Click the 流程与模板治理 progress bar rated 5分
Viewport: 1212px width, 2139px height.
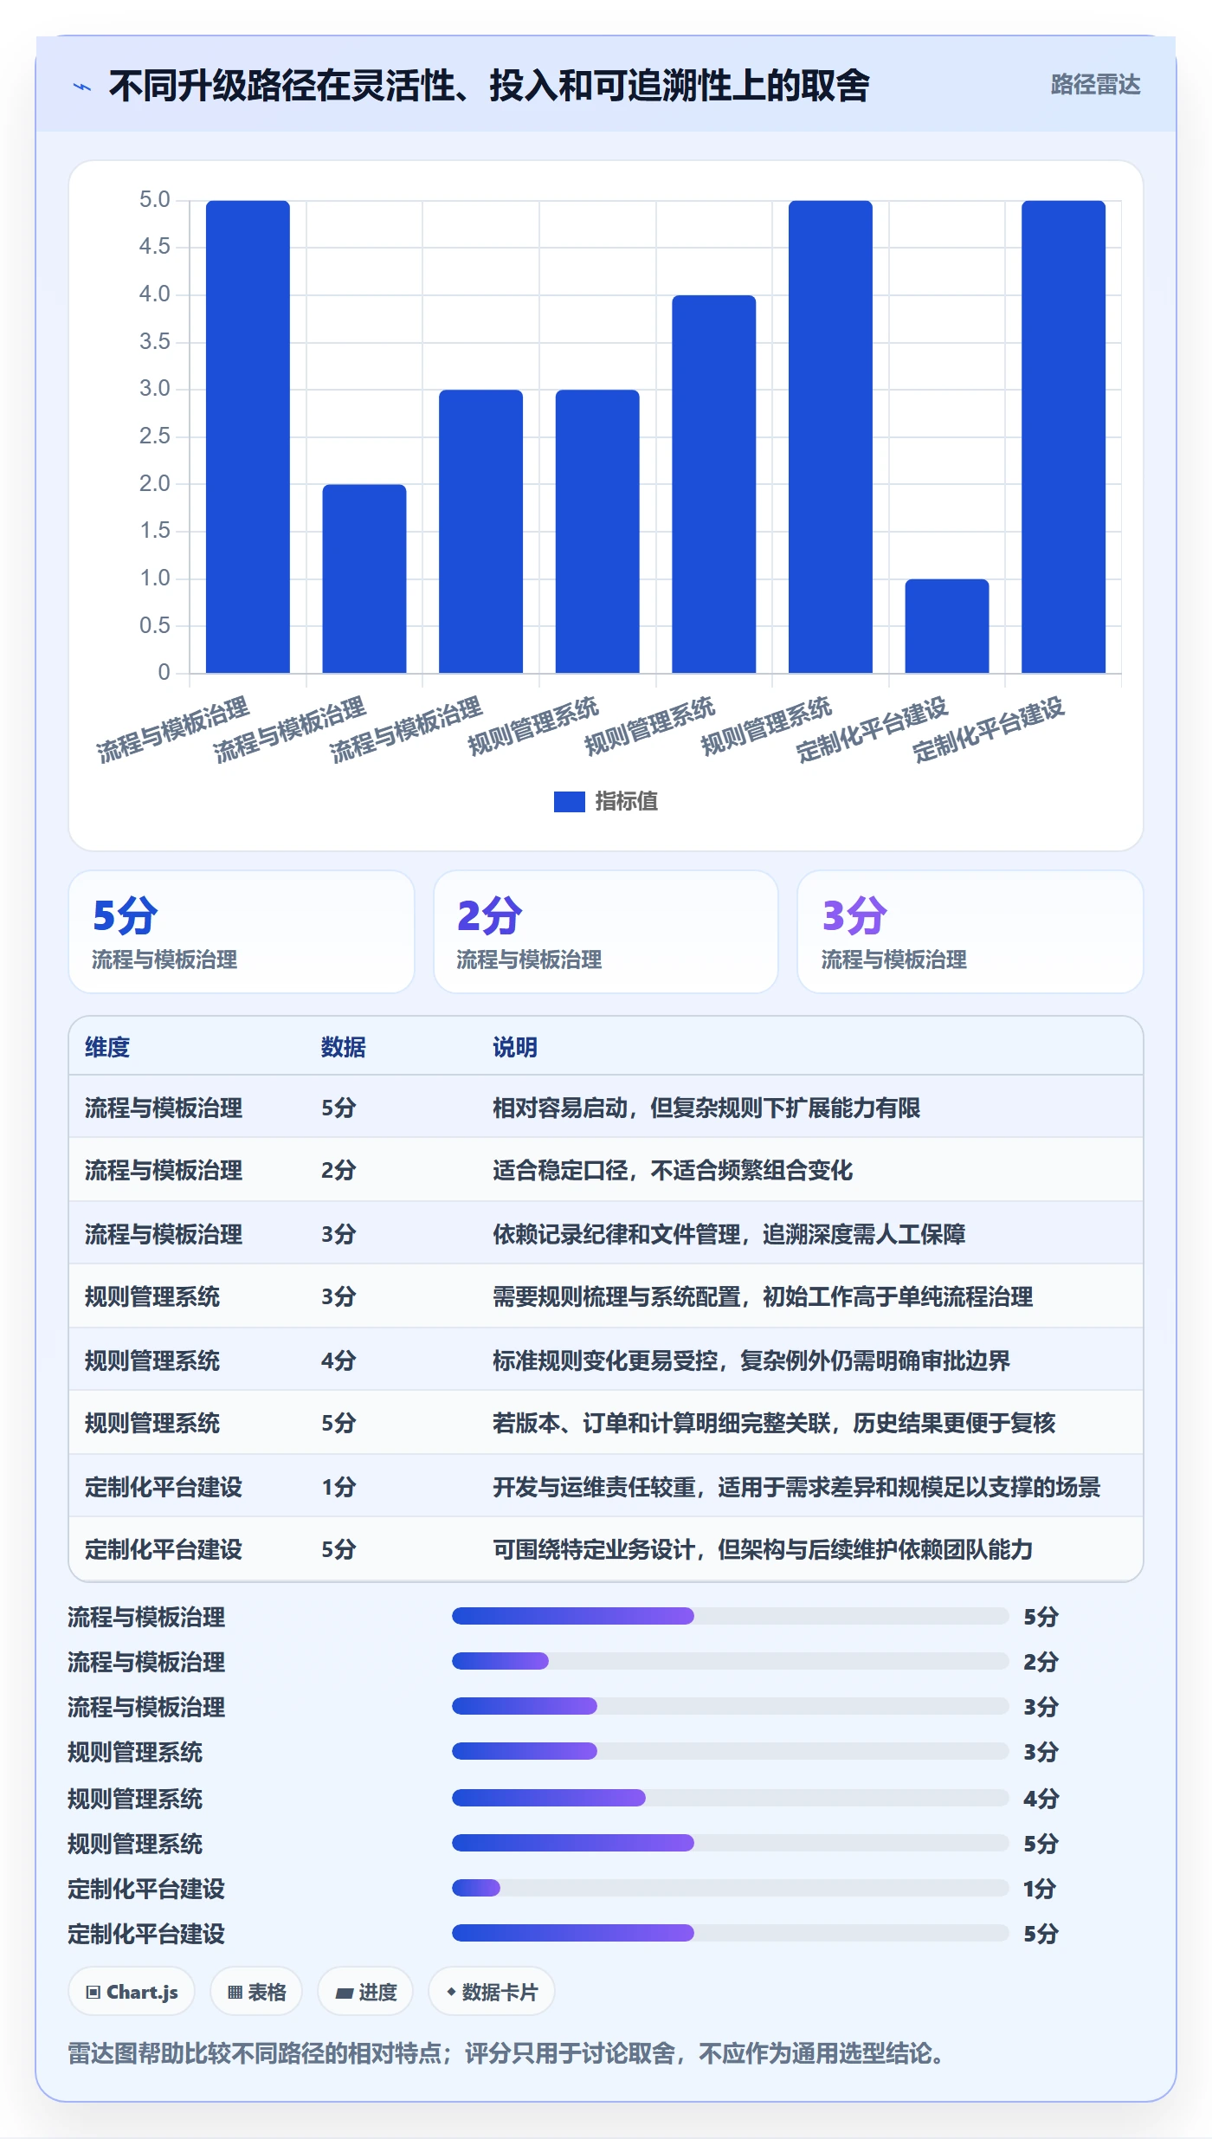(x=731, y=1616)
